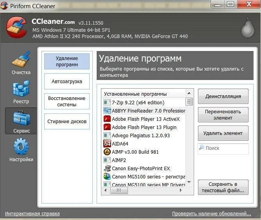Click the Advego Plagiatus entry icon
The width and height of the screenshot is (261, 220).
click(x=107, y=135)
